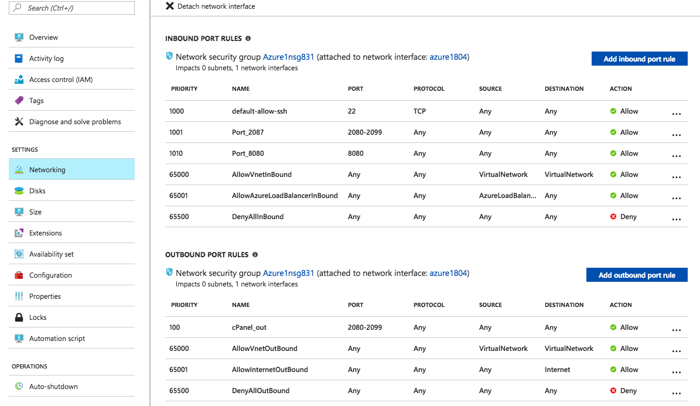Open the ellipsis menu for Port_8080 rule
The height and width of the screenshot is (406, 700).
(x=676, y=156)
